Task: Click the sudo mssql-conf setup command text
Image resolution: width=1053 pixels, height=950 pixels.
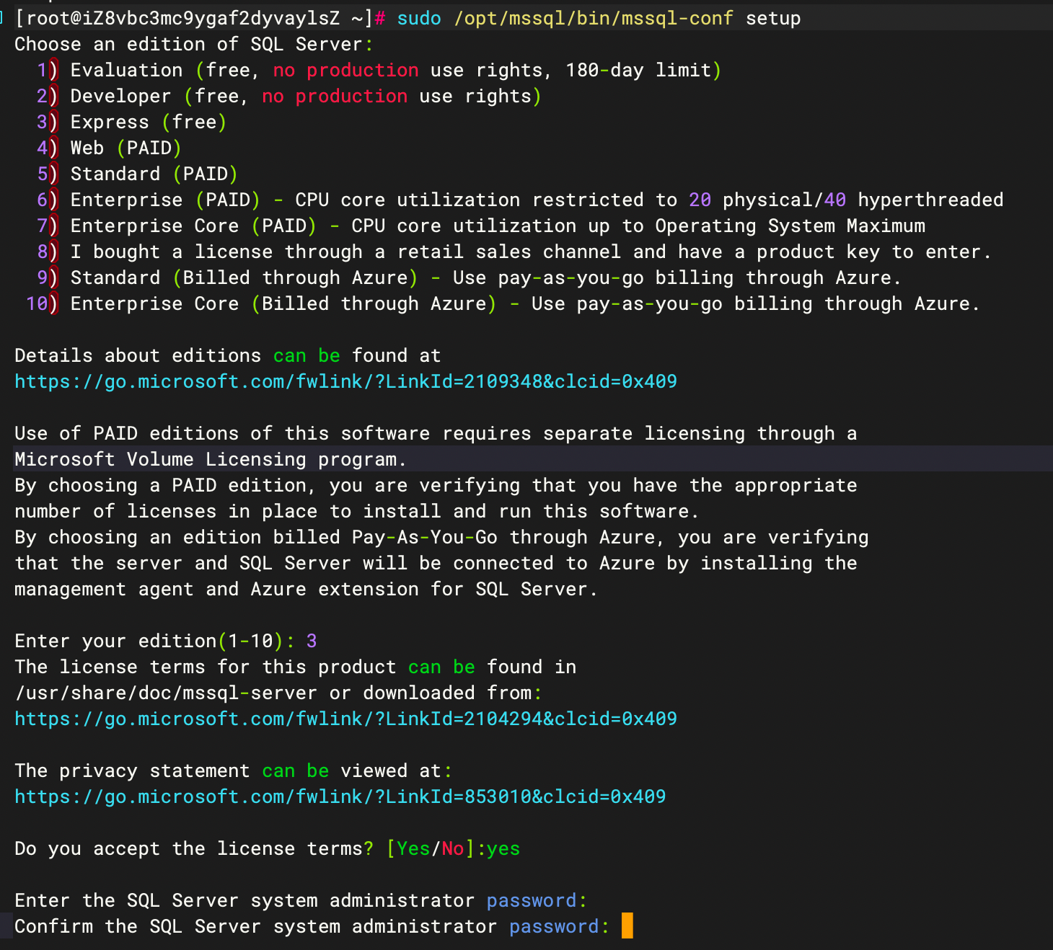Action: [x=598, y=18]
